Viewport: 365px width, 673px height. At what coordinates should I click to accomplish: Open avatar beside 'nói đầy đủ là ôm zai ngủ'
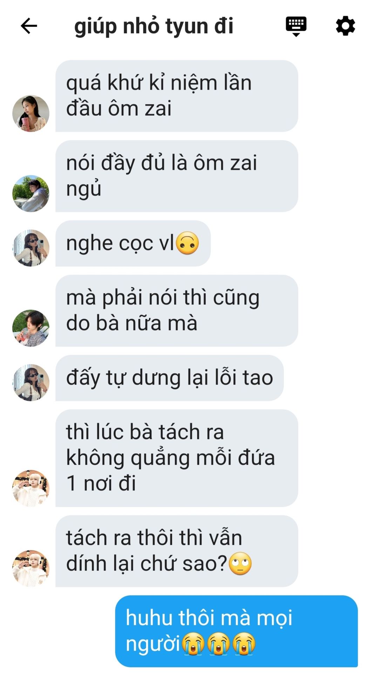click(x=31, y=193)
